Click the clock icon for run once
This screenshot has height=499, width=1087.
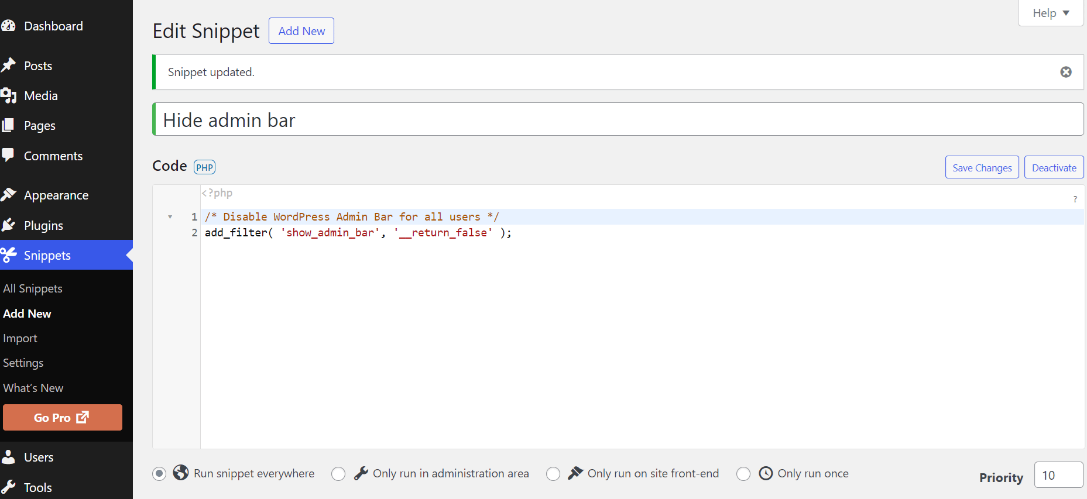click(x=766, y=473)
